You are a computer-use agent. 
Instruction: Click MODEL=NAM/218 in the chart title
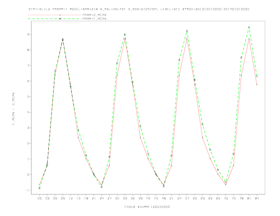point(84,9)
